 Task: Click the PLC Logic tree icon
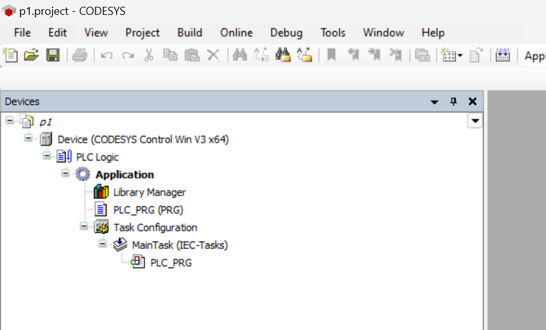click(64, 156)
